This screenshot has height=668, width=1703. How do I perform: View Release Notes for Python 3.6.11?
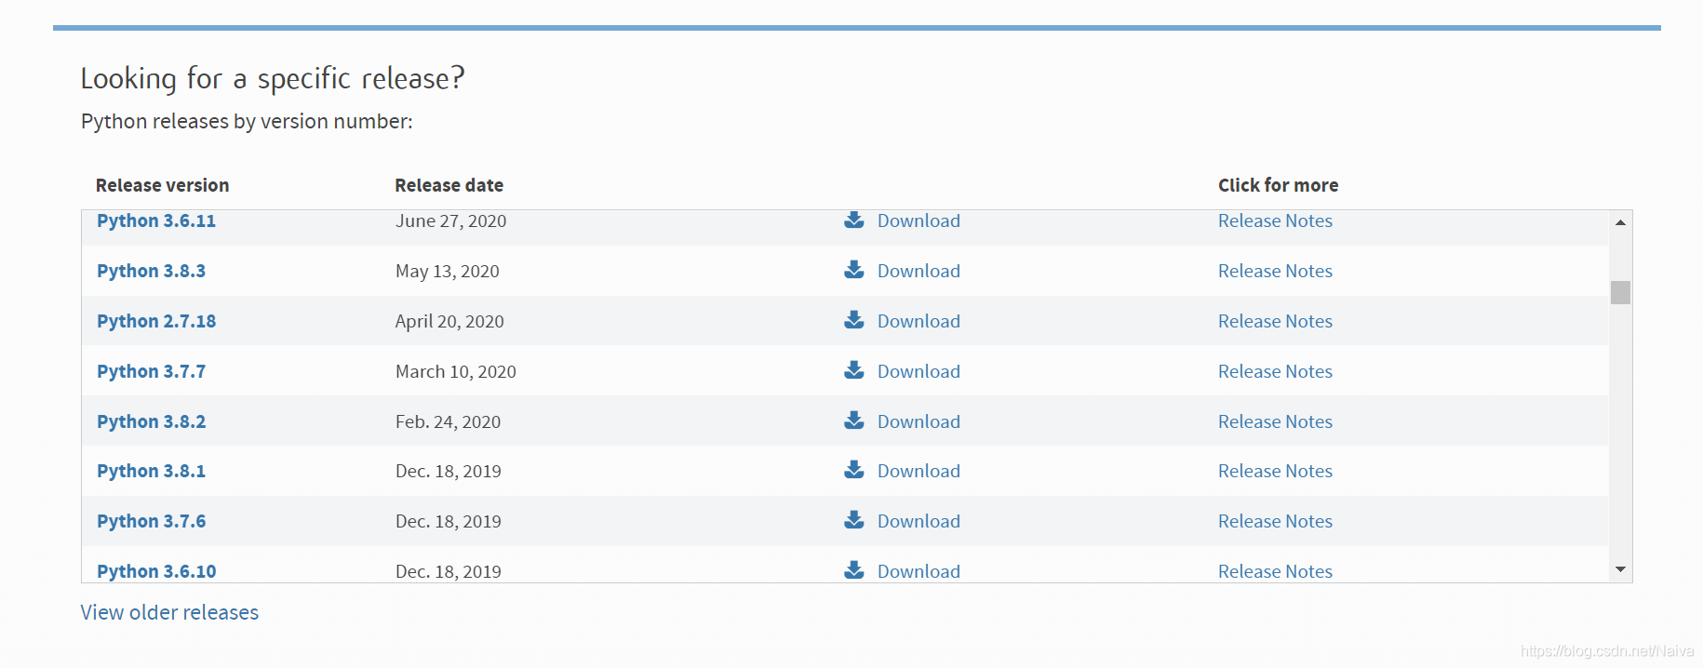(x=1275, y=220)
